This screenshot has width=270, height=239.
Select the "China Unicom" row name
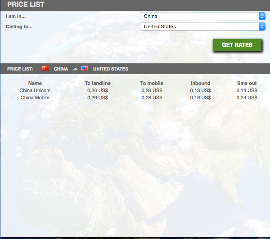coord(35,90)
